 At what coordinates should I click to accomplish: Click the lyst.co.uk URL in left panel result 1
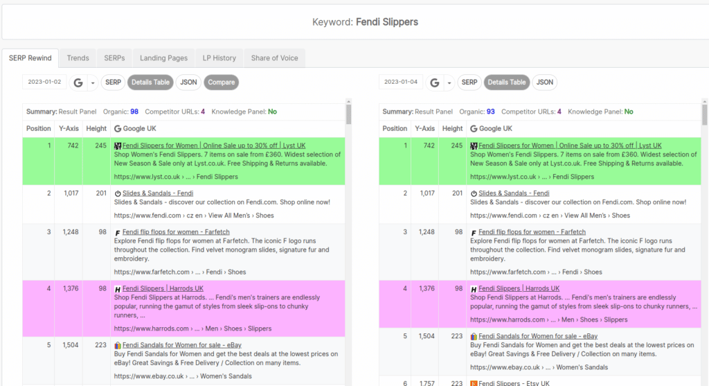click(x=176, y=177)
